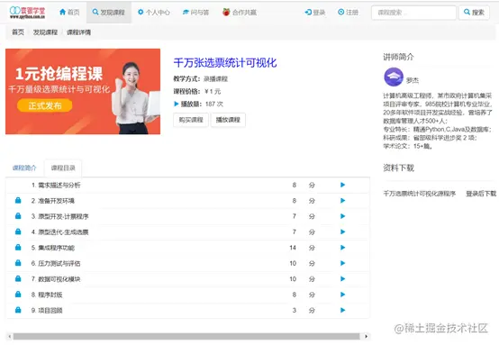Play lesson 4 原型迭代-生成选票

pyautogui.click(x=343, y=232)
